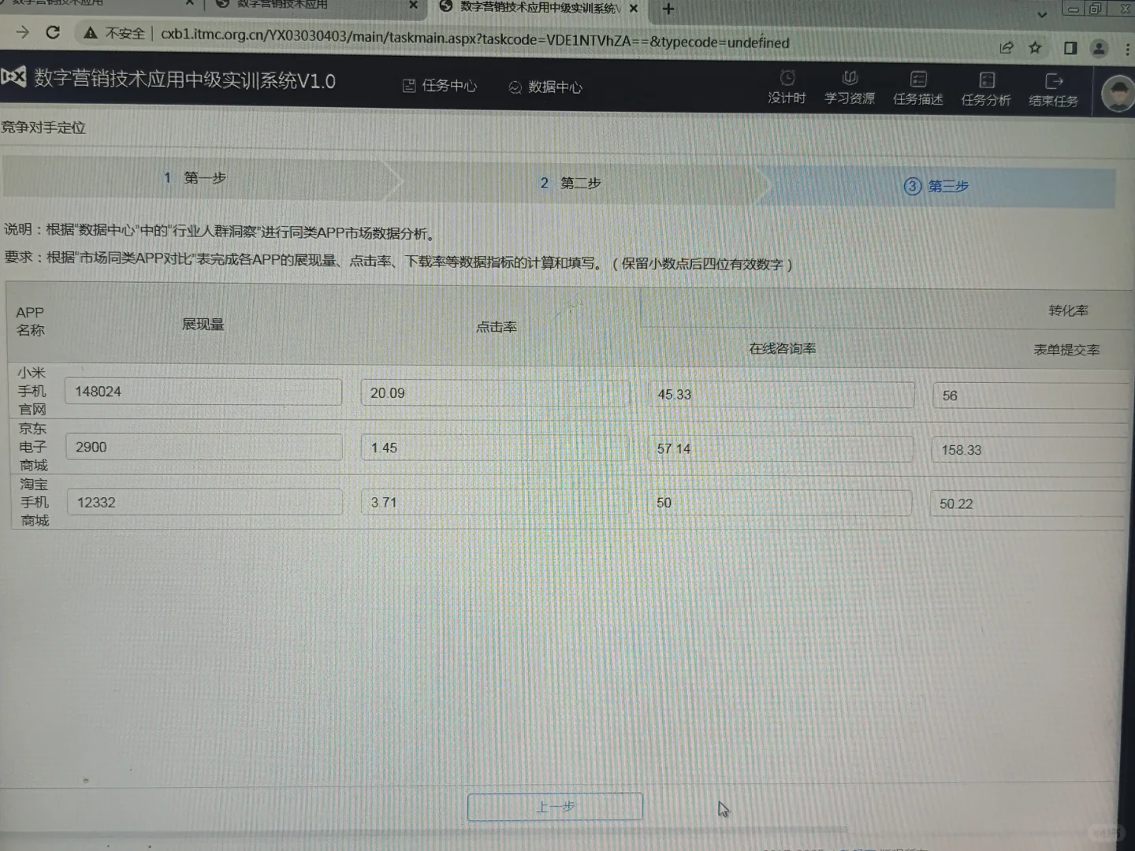Click the 竞争对手定位 page heading
Viewport: 1135px width, 851px height.
click(43, 128)
